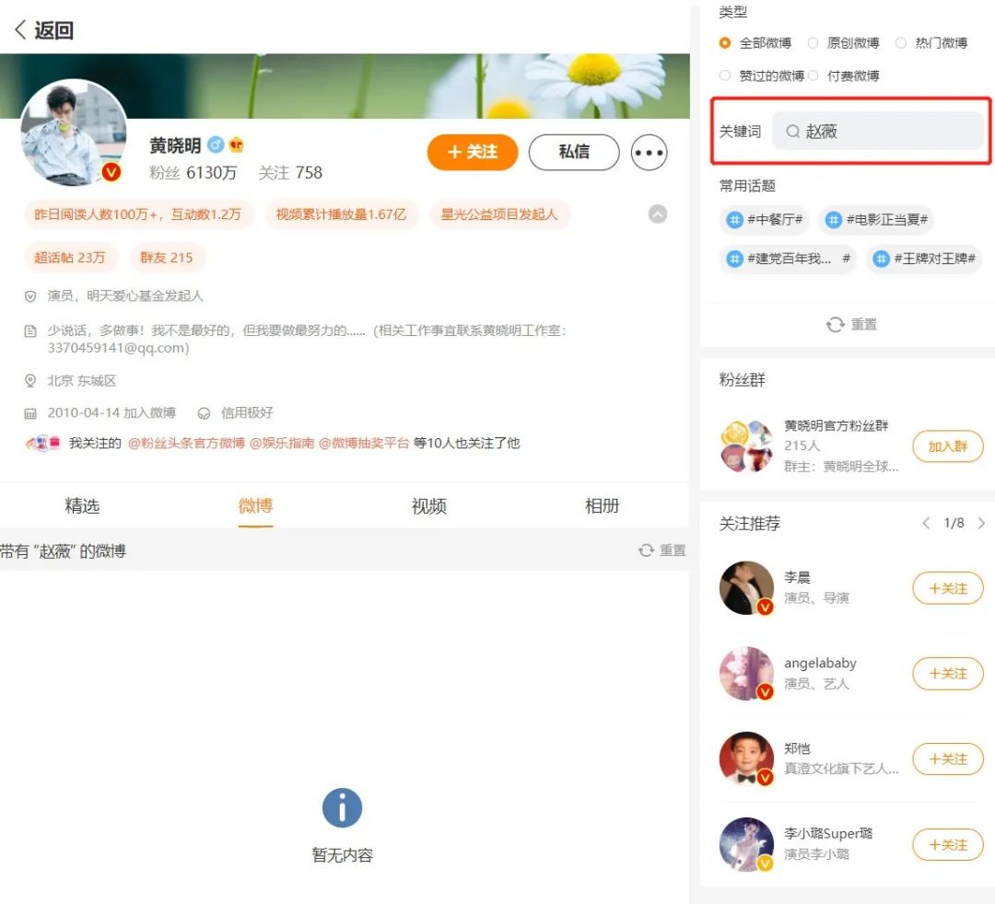Join the fan group with 加入群

(x=948, y=446)
